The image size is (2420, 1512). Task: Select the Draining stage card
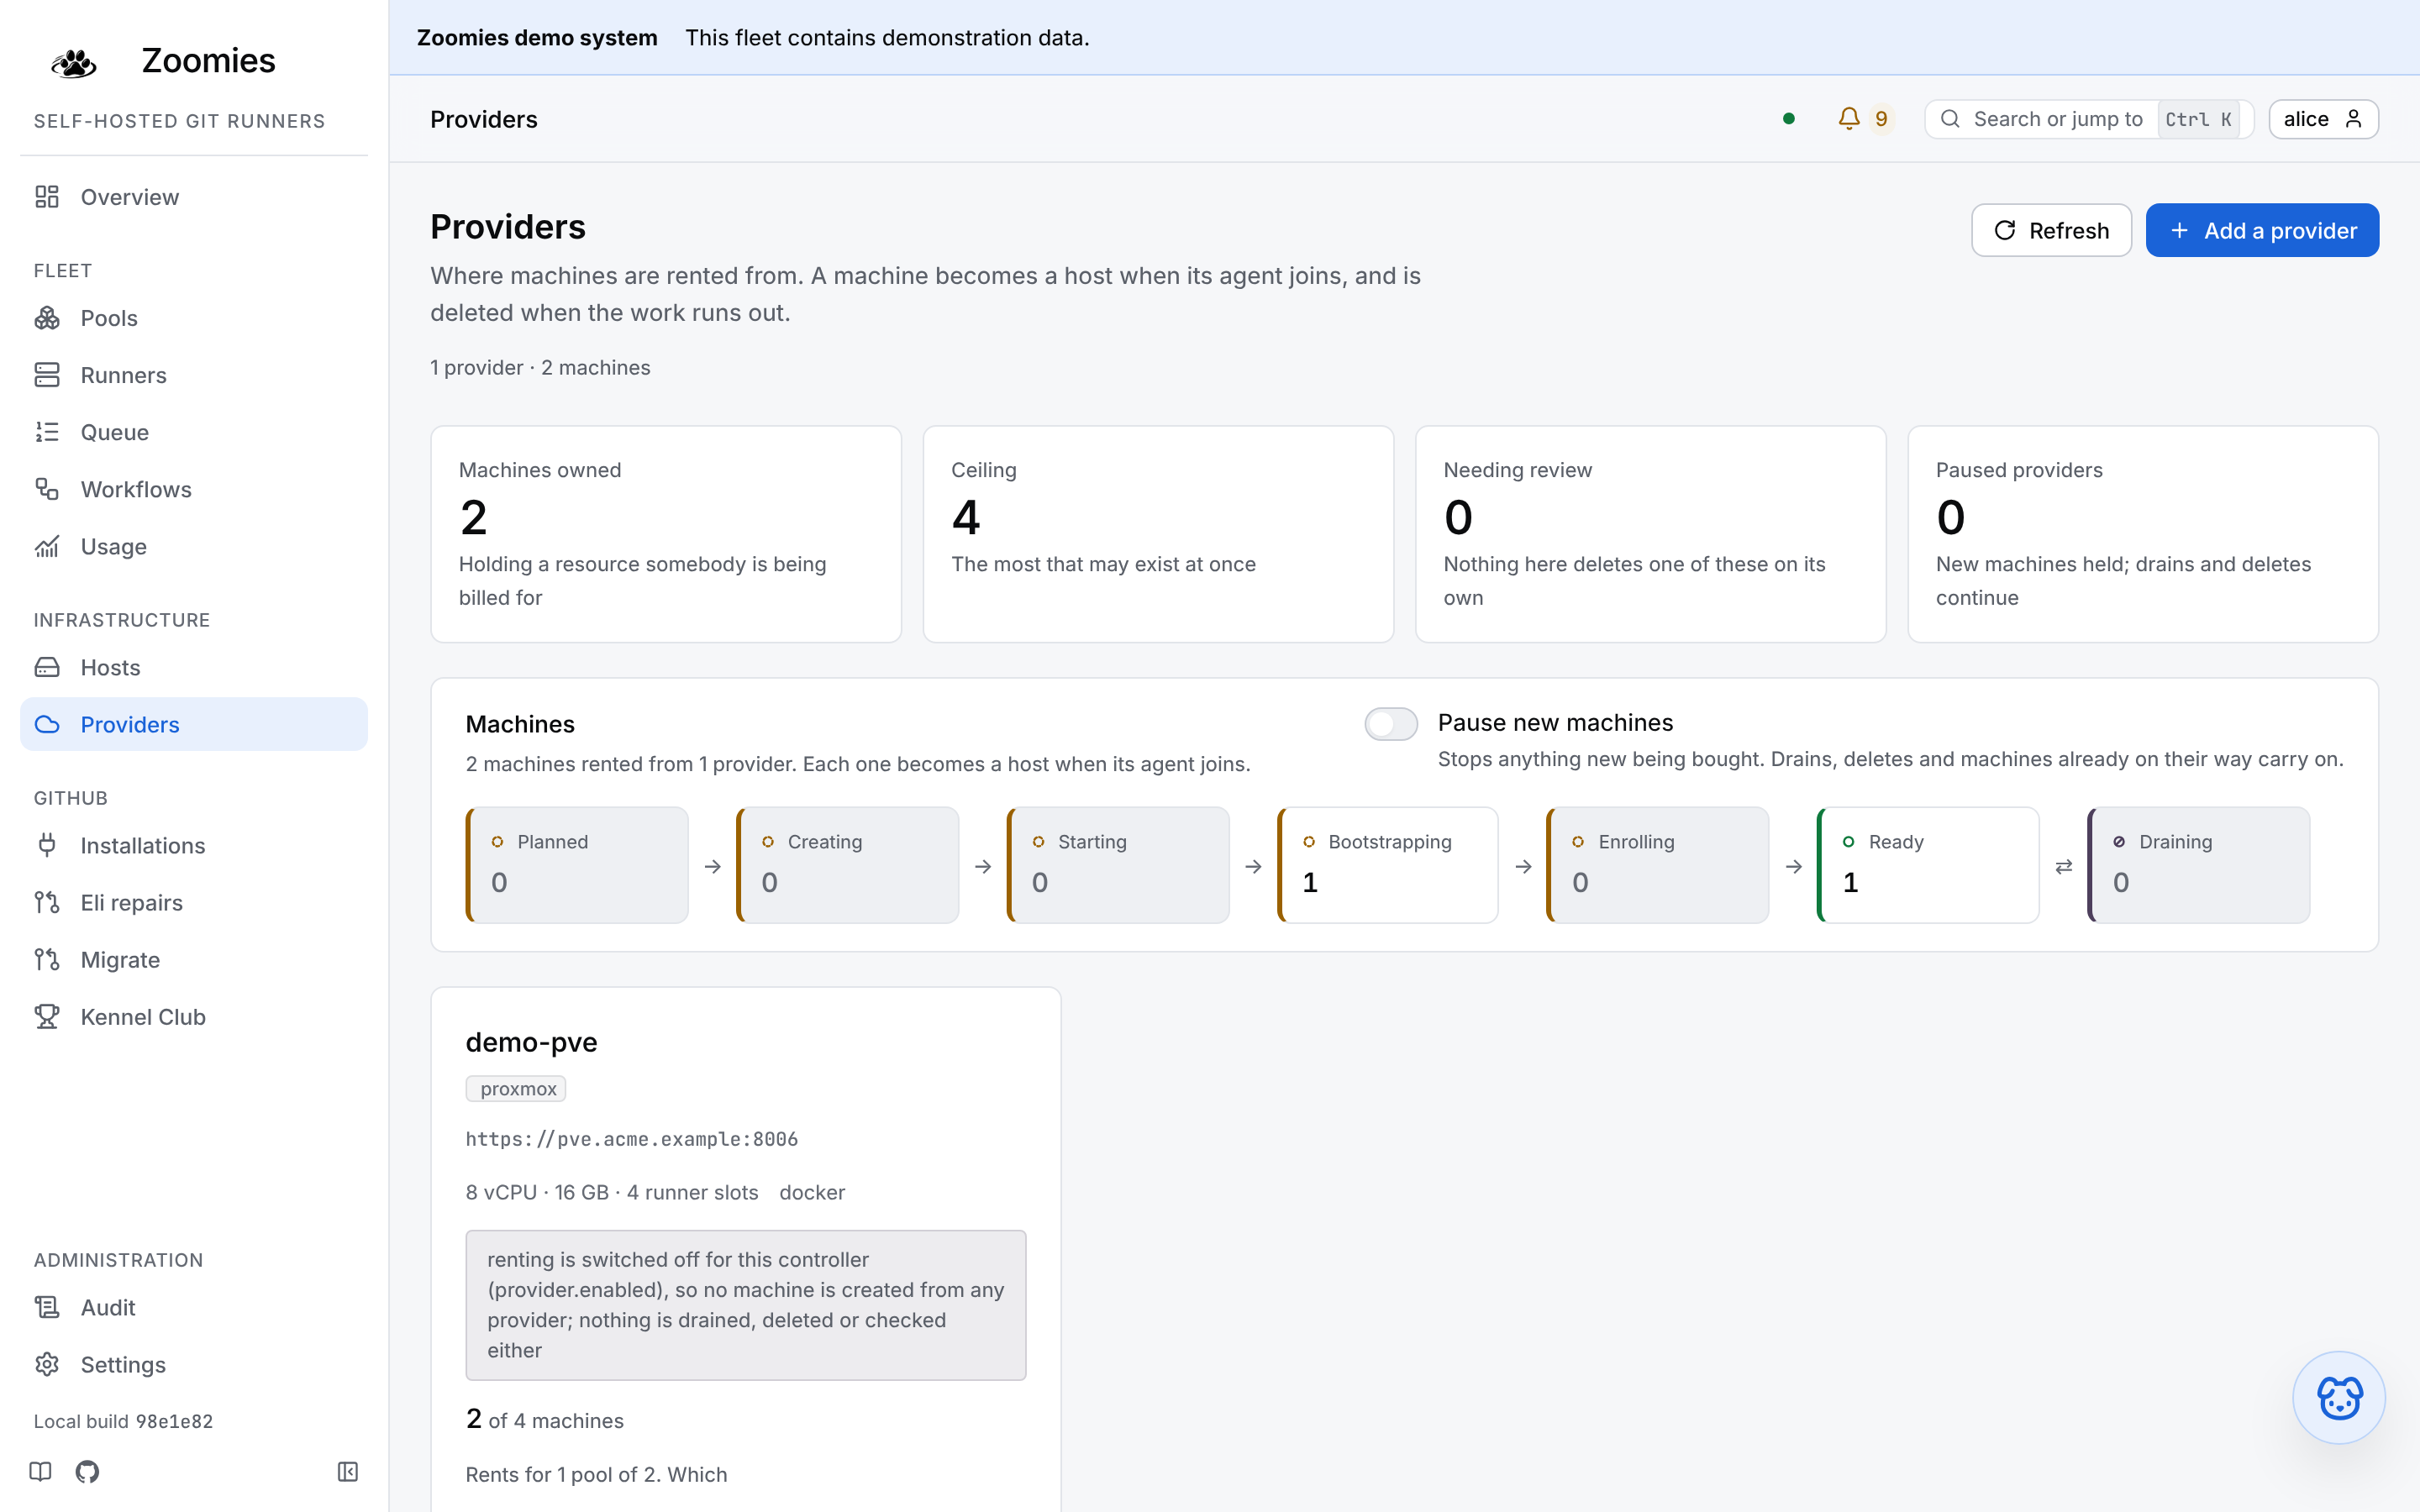pyautogui.click(x=2199, y=865)
